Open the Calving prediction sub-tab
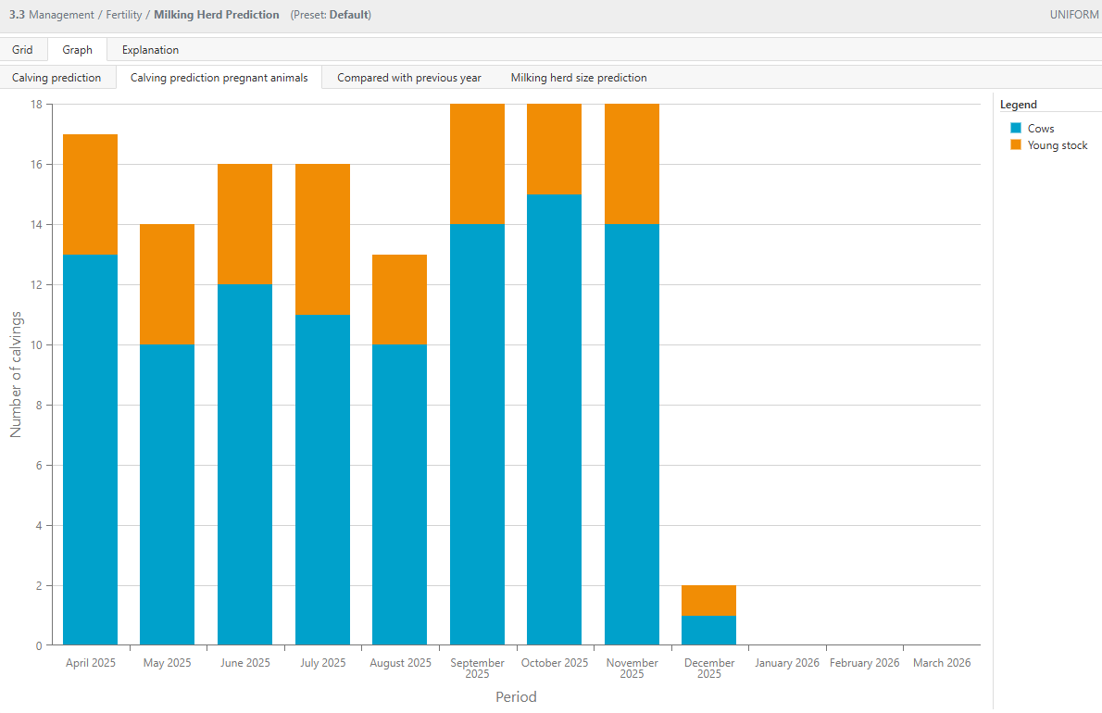 [x=56, y=78]
